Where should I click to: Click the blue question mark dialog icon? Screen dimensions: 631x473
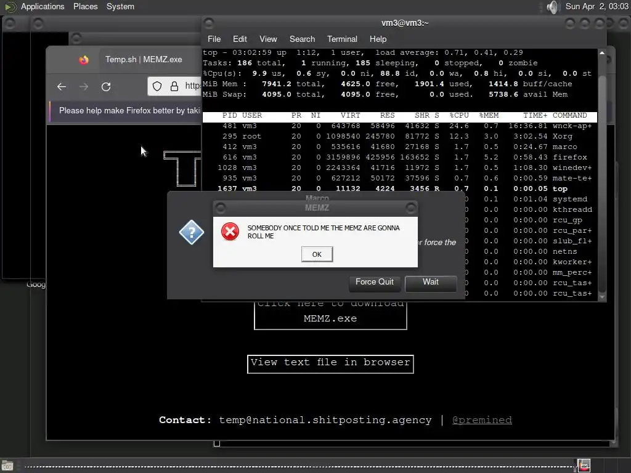coord(192,232)
